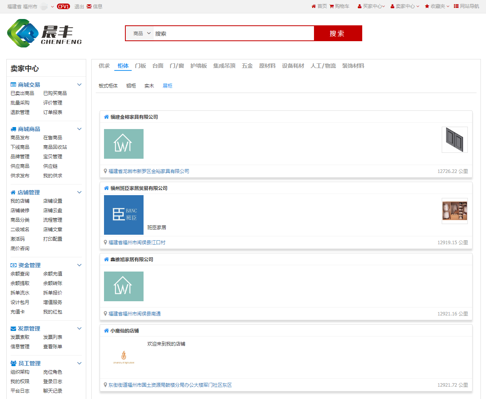Image resolution: width=486 pixels, height=399 pixels.
Task: Open the 信息 messages envelope icon
Action: pos(89,6)
